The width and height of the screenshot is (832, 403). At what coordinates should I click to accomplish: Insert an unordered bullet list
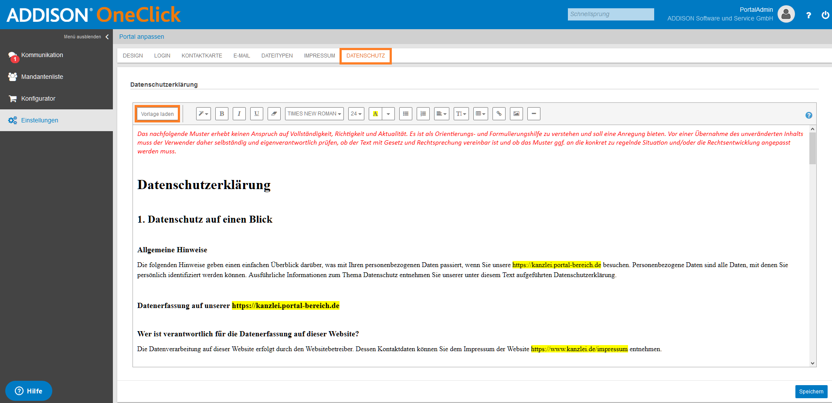click(406, 114)
